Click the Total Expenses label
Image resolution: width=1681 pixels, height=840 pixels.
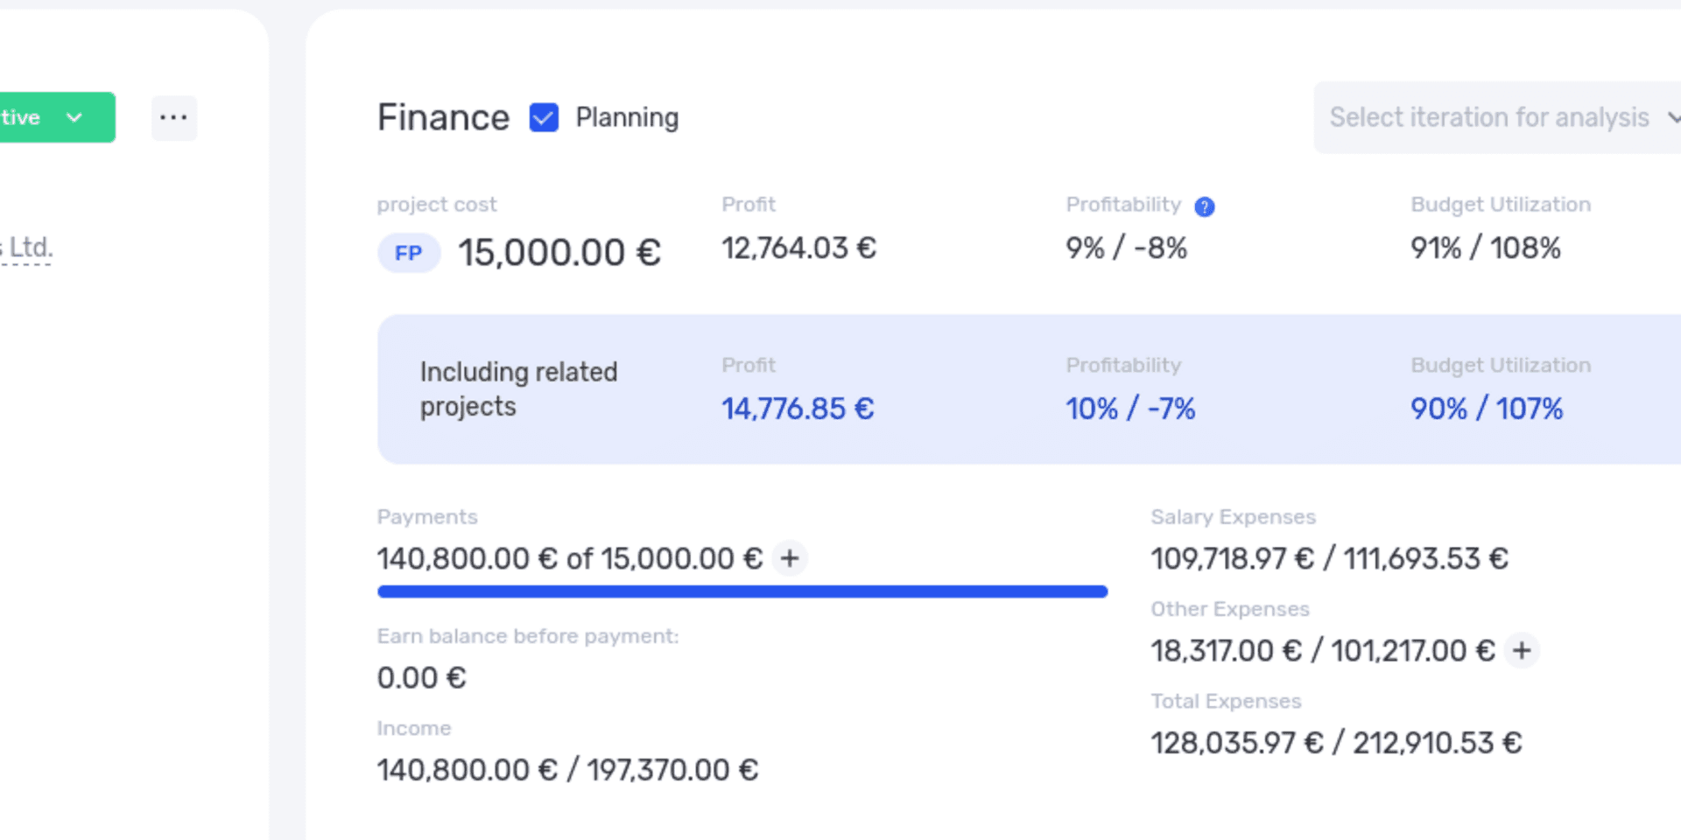coord(1226,701)
